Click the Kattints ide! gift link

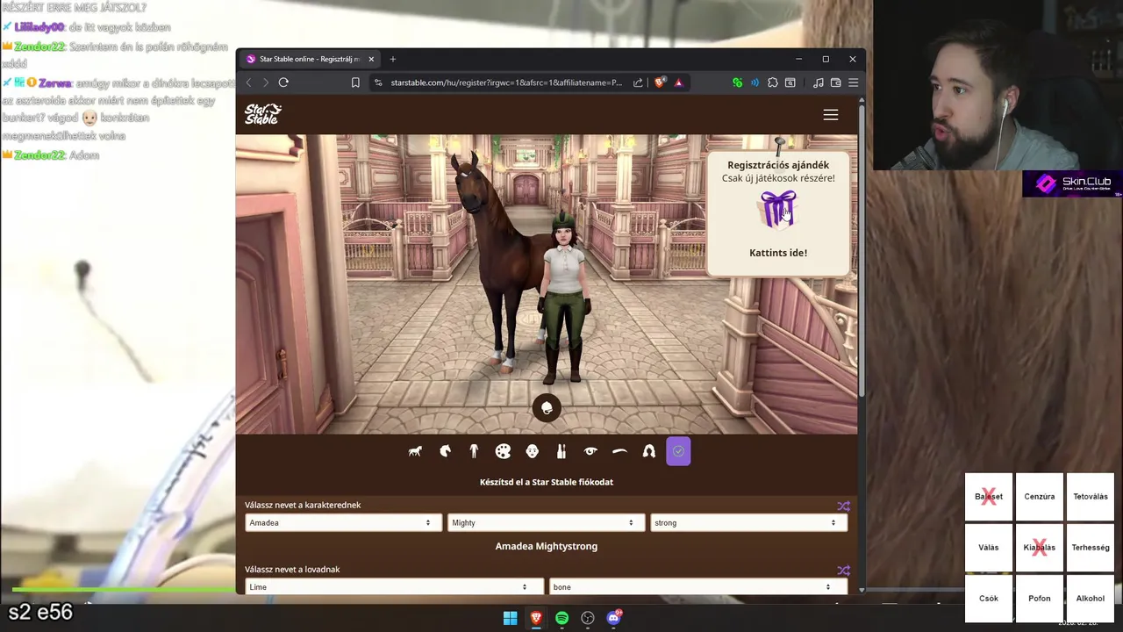tap(778, 253)
